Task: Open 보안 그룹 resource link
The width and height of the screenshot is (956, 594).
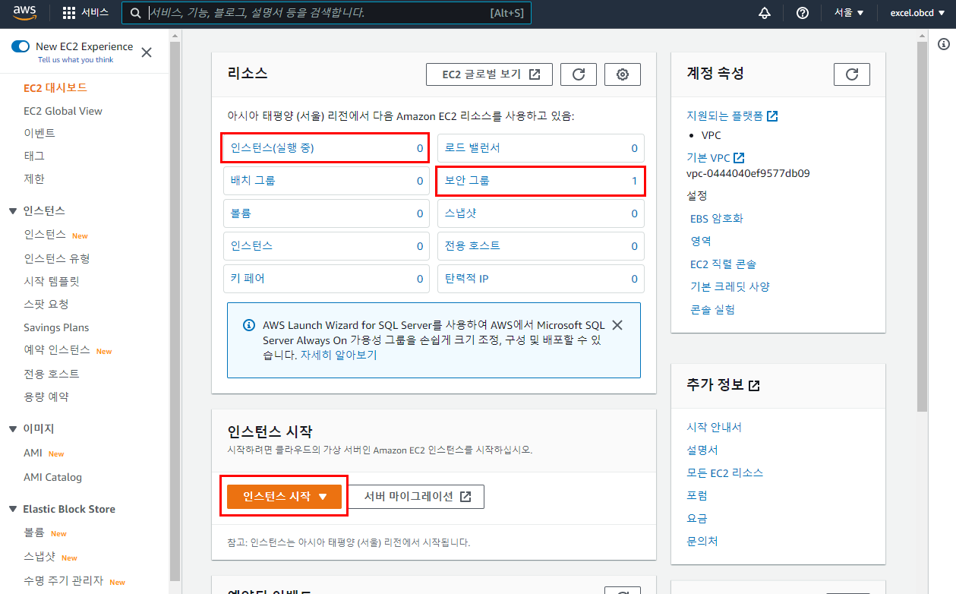Action: (468, 181)
